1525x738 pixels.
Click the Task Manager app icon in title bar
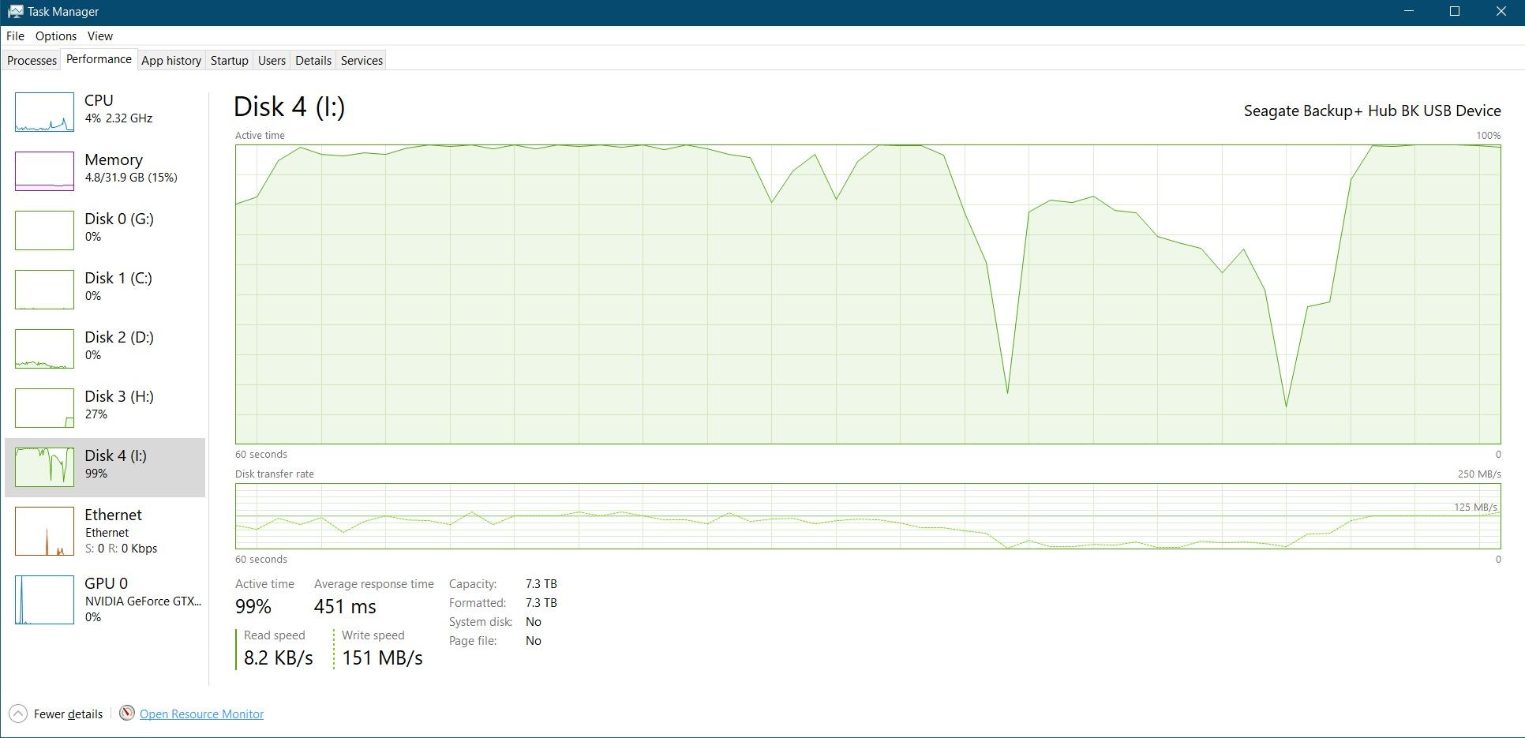pyautogui.click(x=15, y=12)
